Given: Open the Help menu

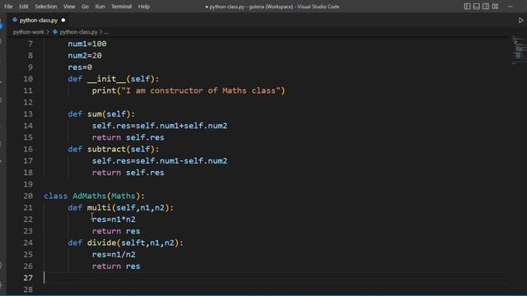Looking at the screenshot, I should (x=144, y=7).
